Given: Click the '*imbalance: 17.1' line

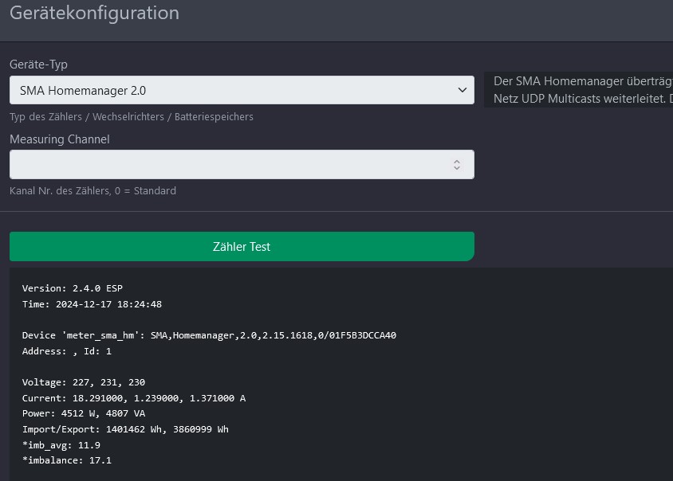Looking at the screenshot, I should coord(66,460).
